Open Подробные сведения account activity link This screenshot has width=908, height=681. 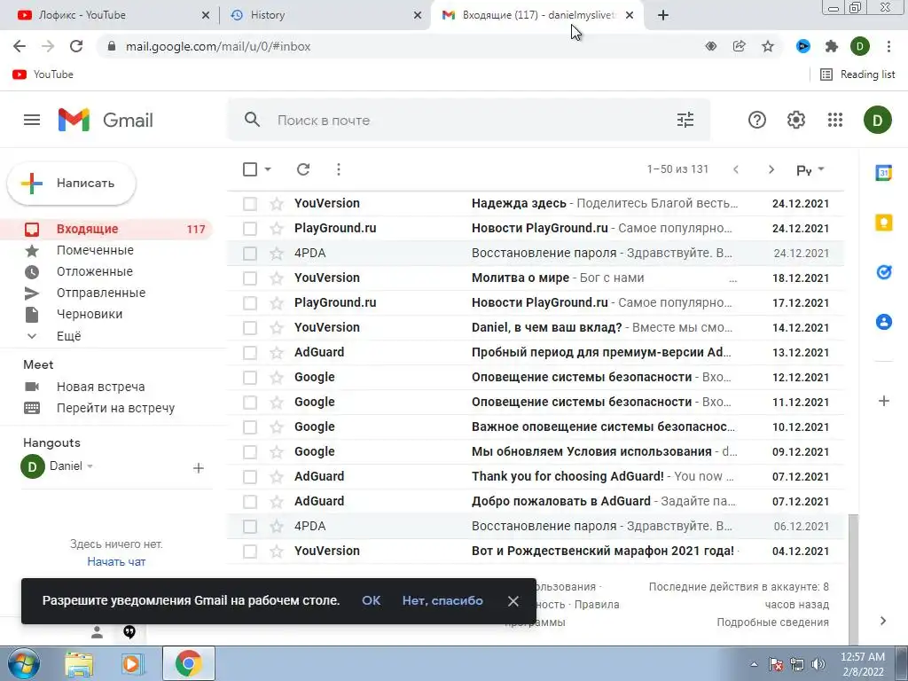[772, 622]
